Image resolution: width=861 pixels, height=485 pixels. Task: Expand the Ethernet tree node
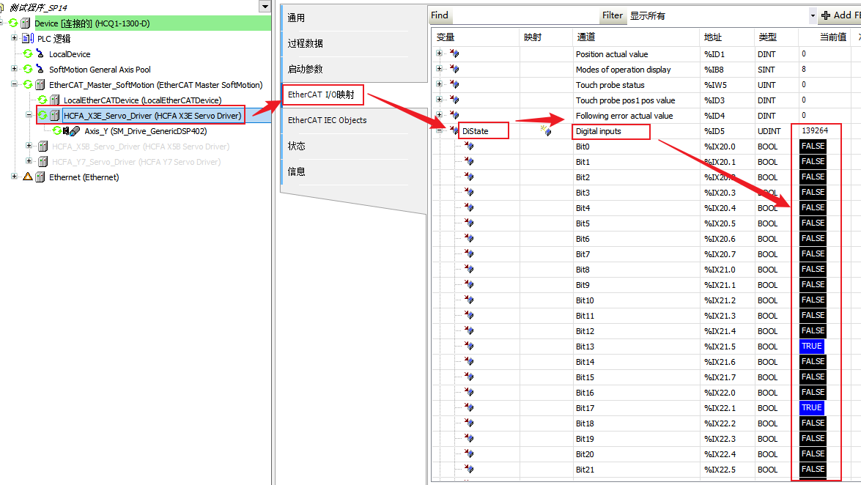pyautogui.click(x=15, y=177)
